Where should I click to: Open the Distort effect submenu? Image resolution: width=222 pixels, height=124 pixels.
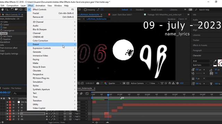(x=52, y=44)
